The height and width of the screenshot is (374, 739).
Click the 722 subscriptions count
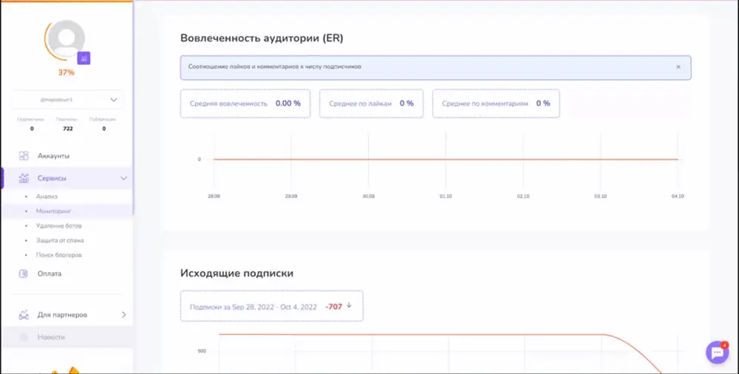tap(68, 129)
